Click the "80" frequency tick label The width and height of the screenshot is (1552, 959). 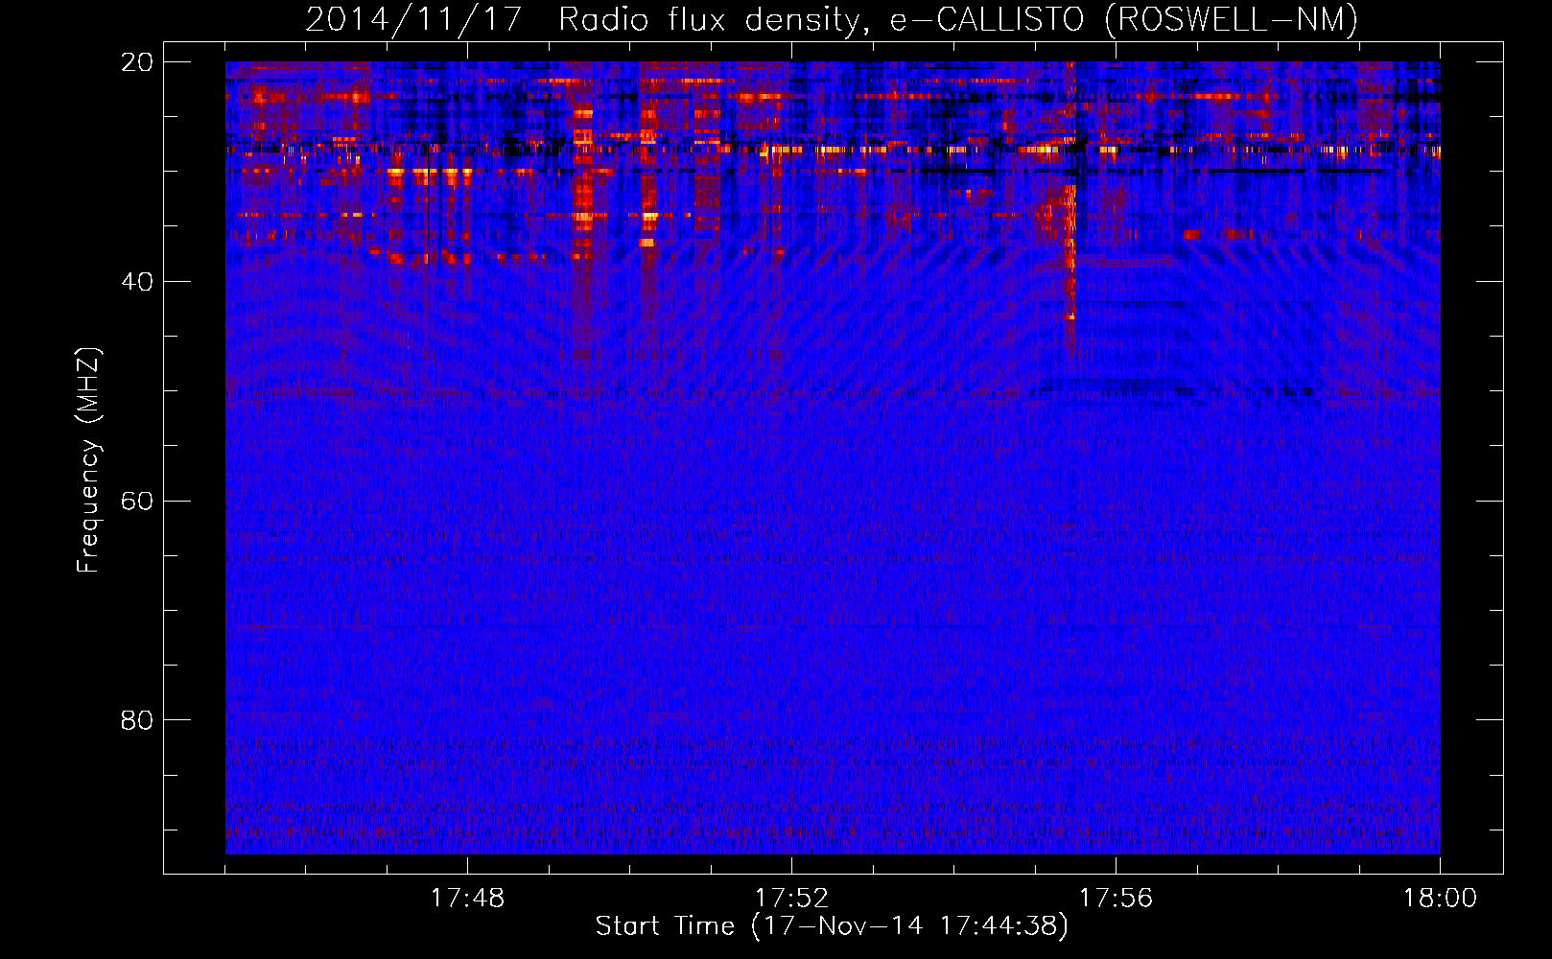[x=136, y=720]
